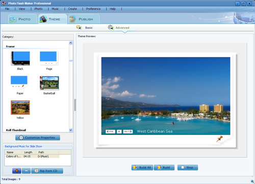Click the remove music minus icon

pos(27,171)
